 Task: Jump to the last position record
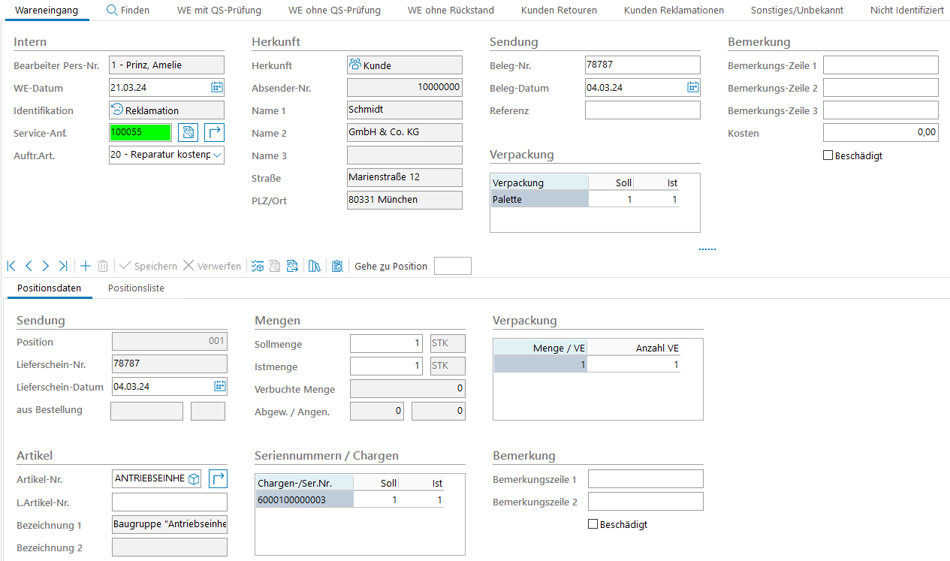(x=63, y=266)
